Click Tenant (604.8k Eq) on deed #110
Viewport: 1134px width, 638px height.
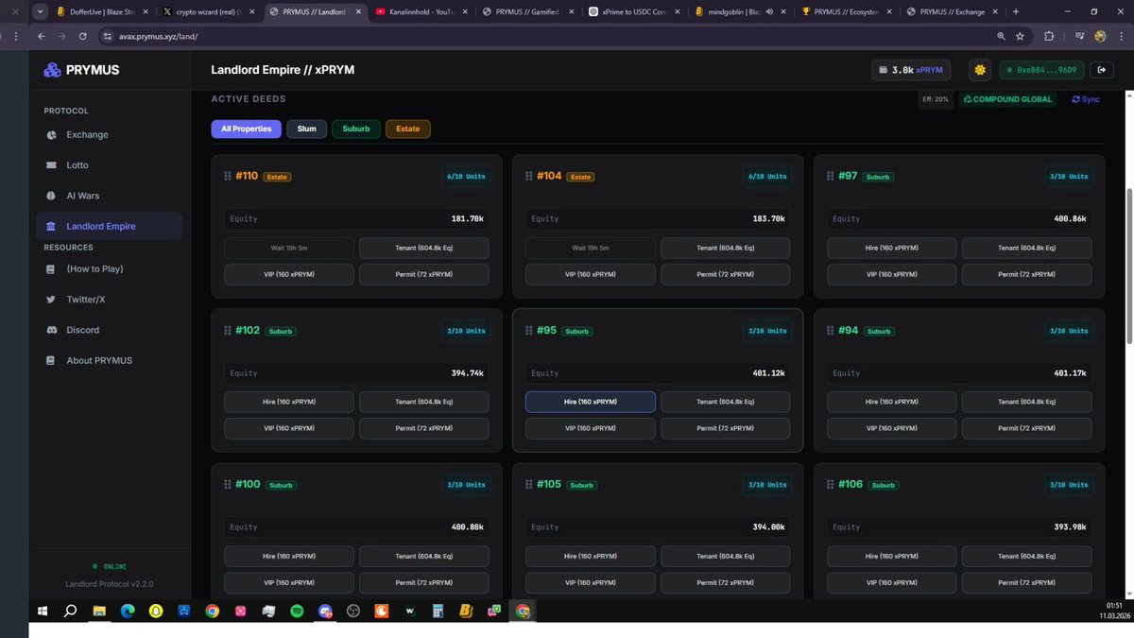[x=423, y=248]
